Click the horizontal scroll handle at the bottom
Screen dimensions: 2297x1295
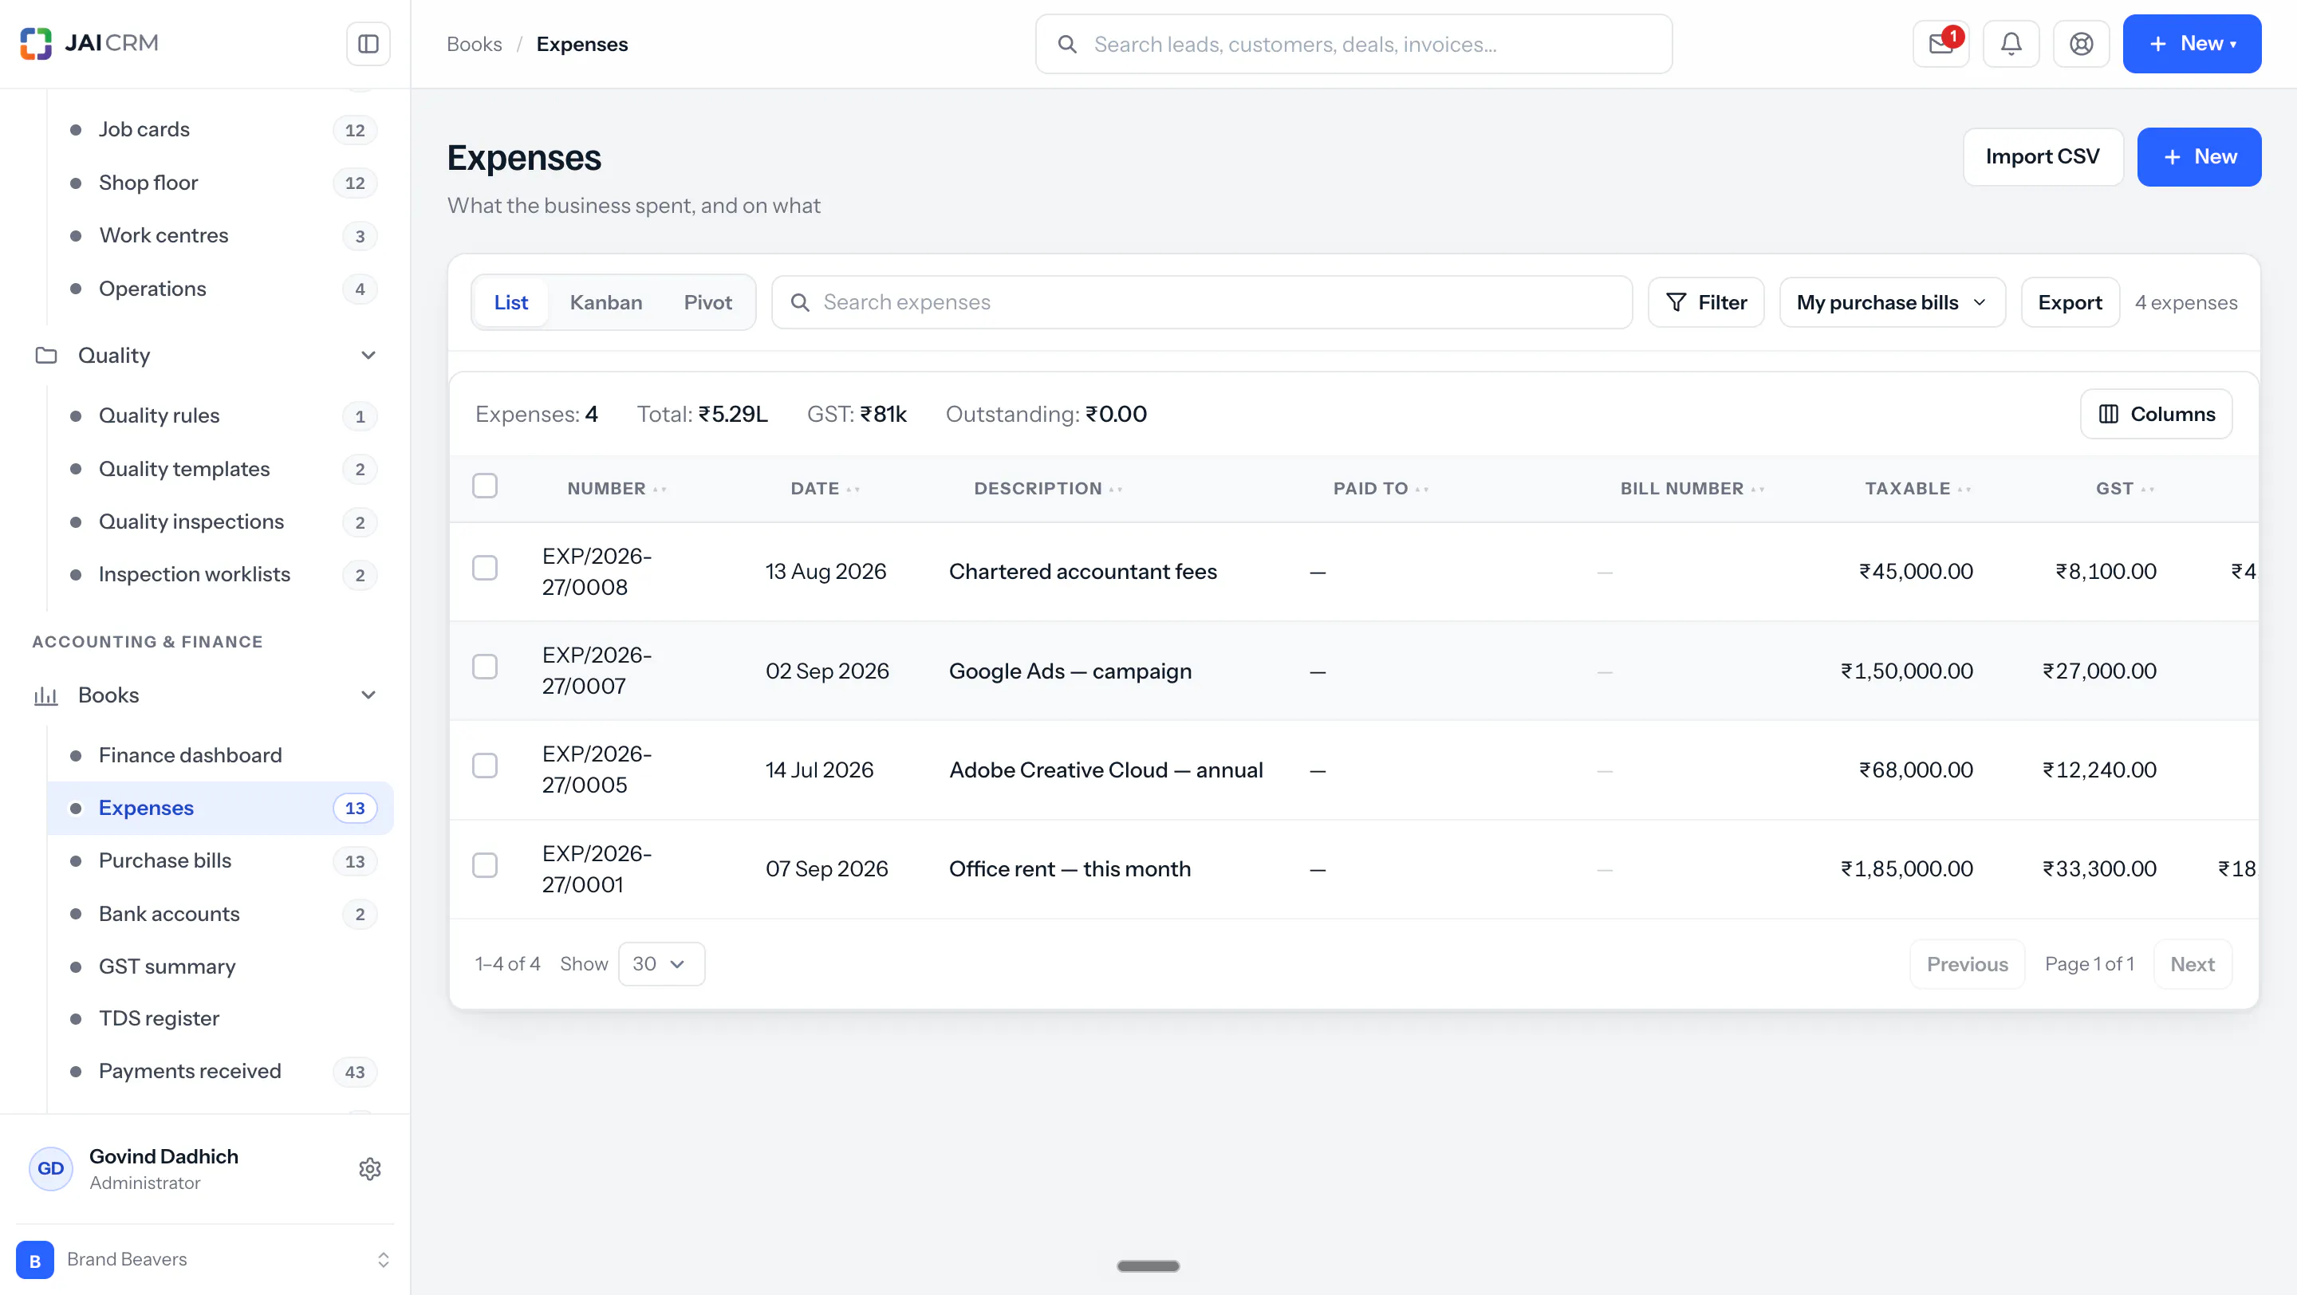click(x=1148, y=1265)
